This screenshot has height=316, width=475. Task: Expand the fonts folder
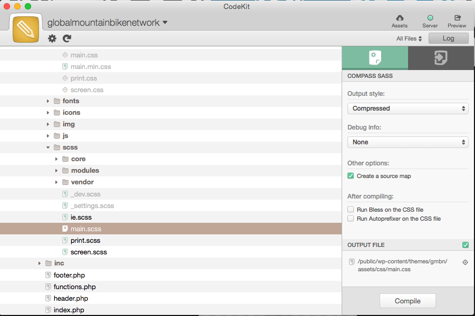point(48,101)
